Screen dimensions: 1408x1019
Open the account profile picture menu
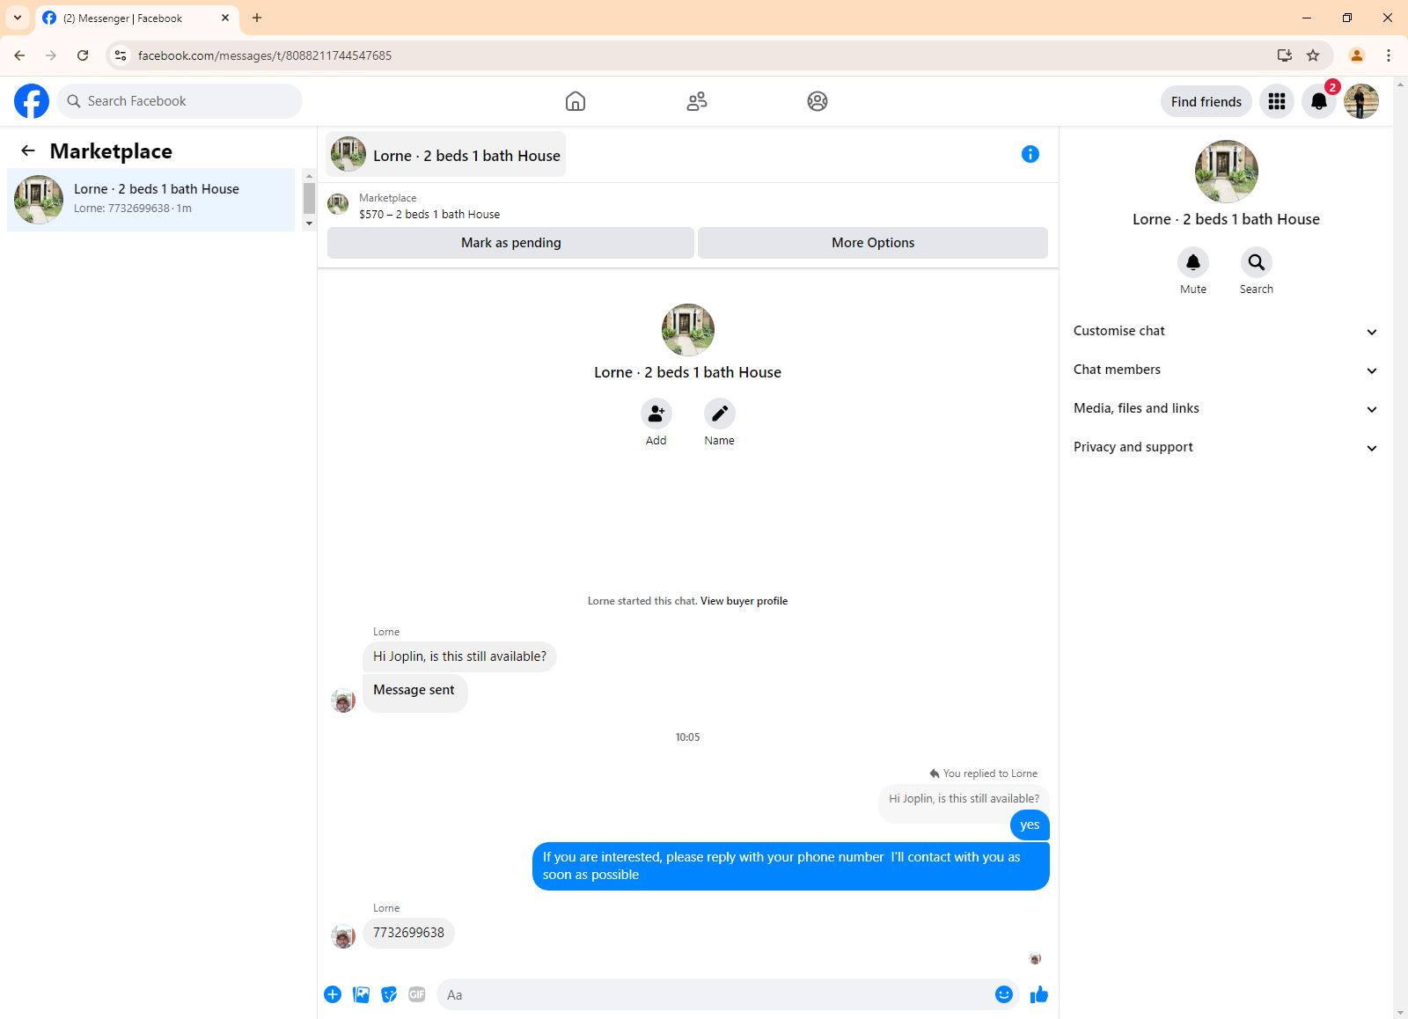coord(1361,101)
